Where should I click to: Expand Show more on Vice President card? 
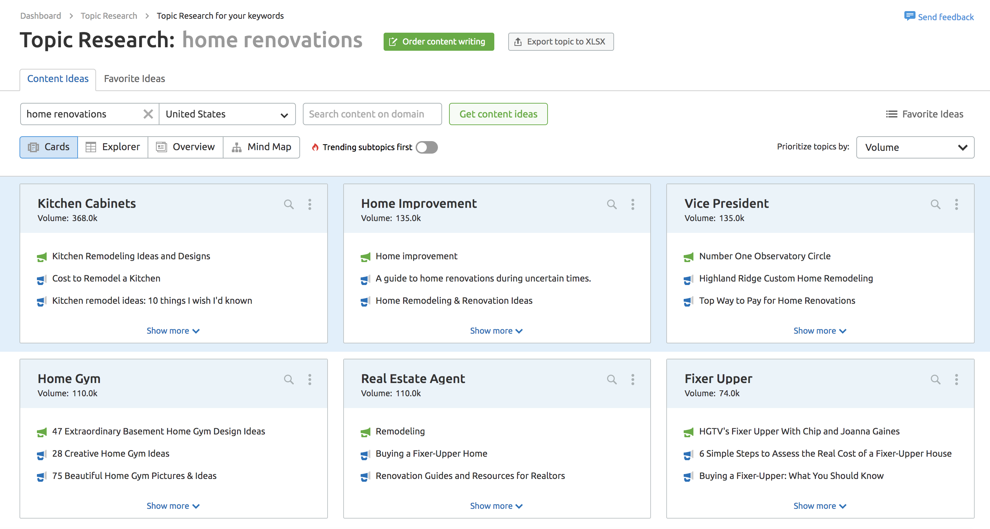pyautogui.click(x=820, y=331)
